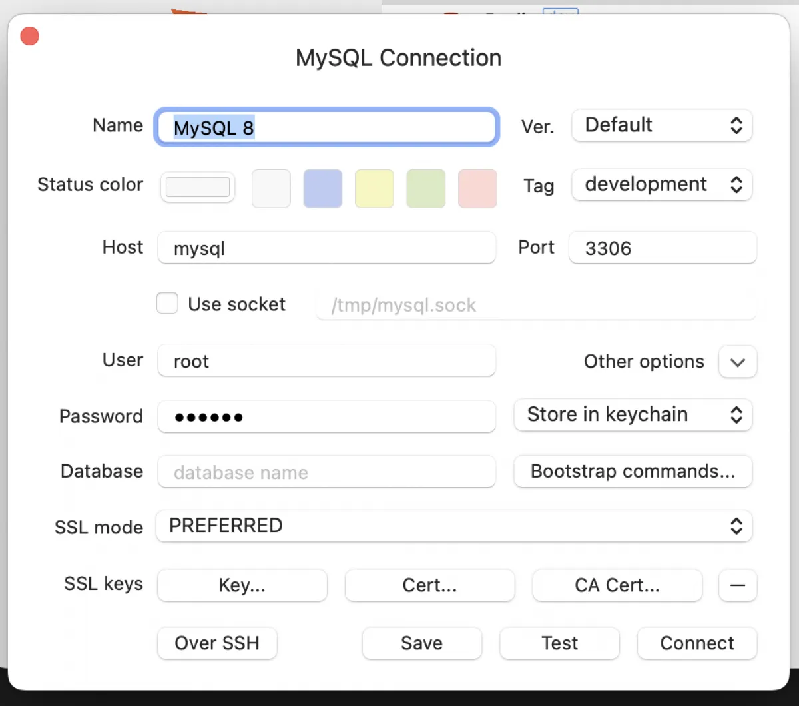Click the Test connection button
This screenshot has height=706, width=799.
[559, 643]
